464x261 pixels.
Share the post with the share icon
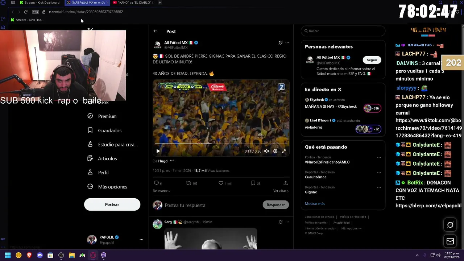coord(286,183)
